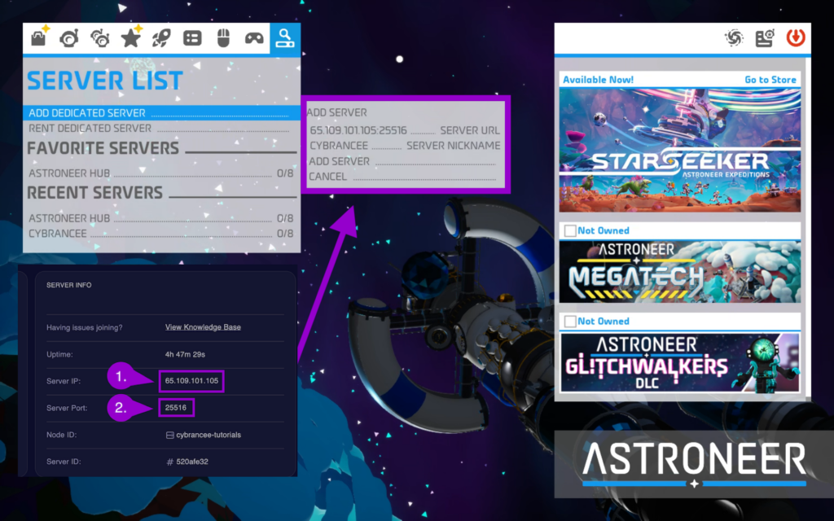Image resolution: width=834 pixels, height=521 pixels.
Task: Select the rocket ship tab icon
Action: coord(161,38)
